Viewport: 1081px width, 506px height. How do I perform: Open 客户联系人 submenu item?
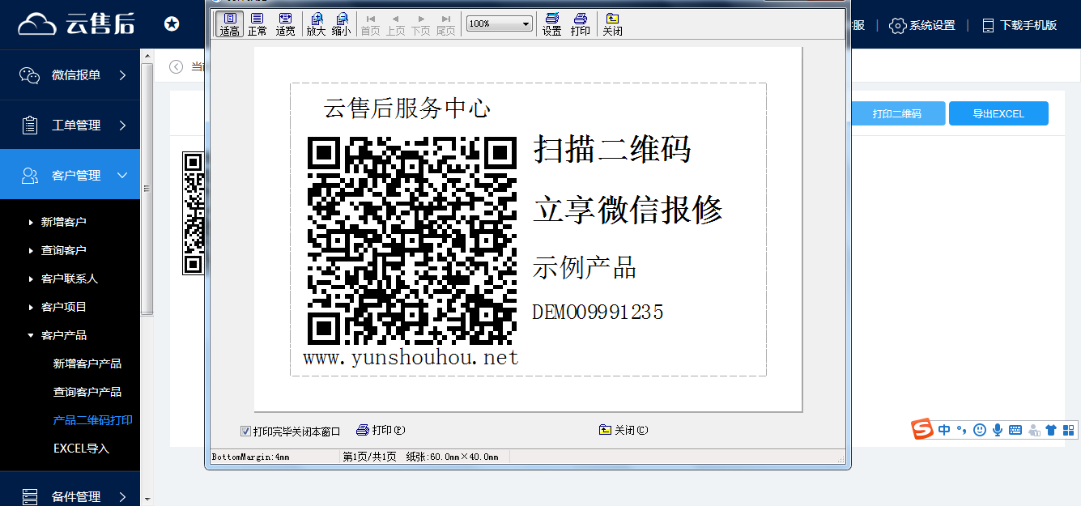pyautogui.click(x=70, y=279)
